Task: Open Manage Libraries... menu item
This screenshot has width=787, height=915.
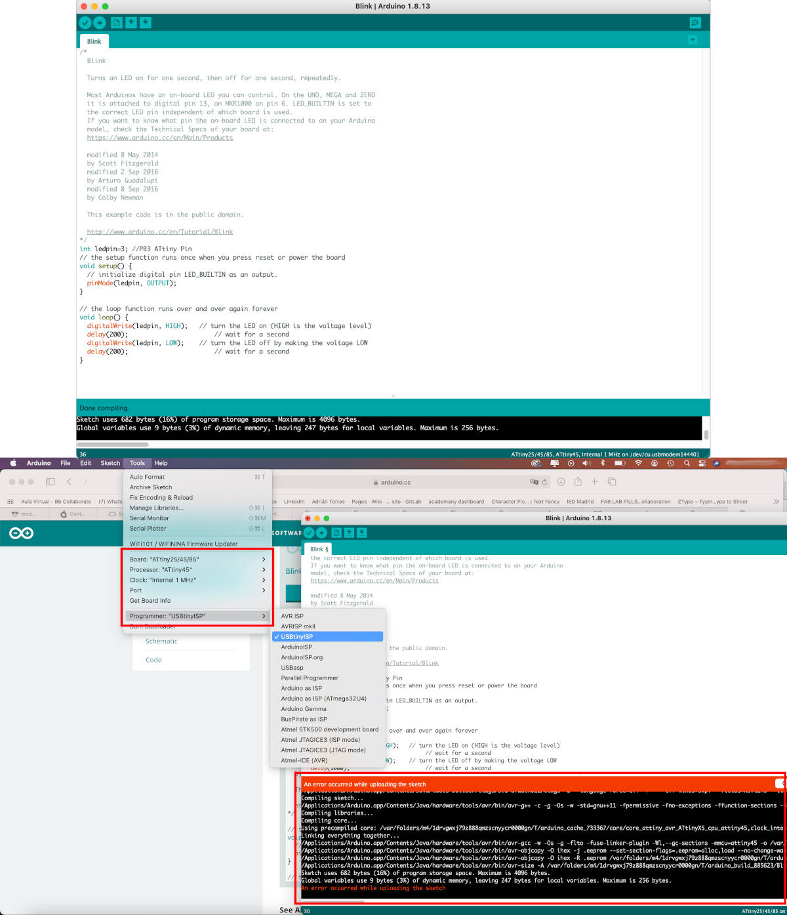Action: click(197, 508)
